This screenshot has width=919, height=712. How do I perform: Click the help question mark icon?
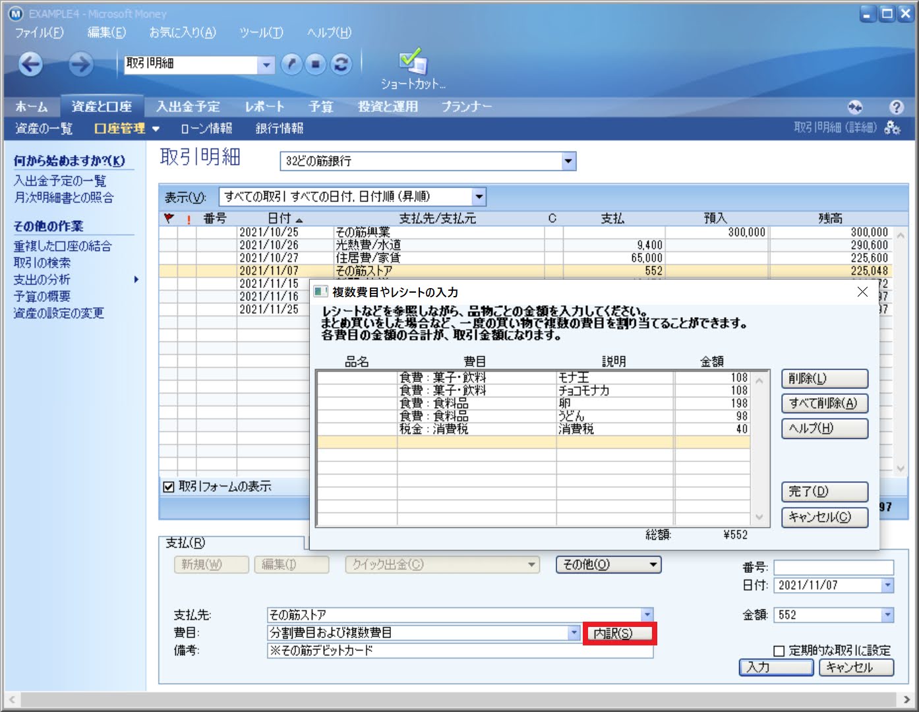(896, 107)
